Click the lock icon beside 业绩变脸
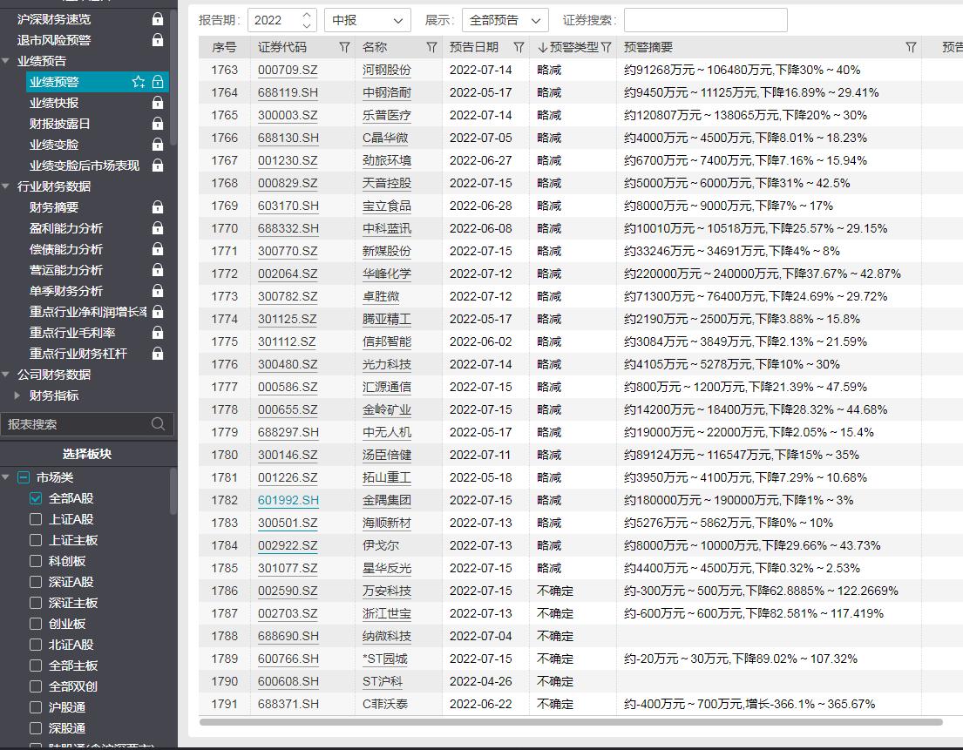963x750 pixels. [158, 145]
